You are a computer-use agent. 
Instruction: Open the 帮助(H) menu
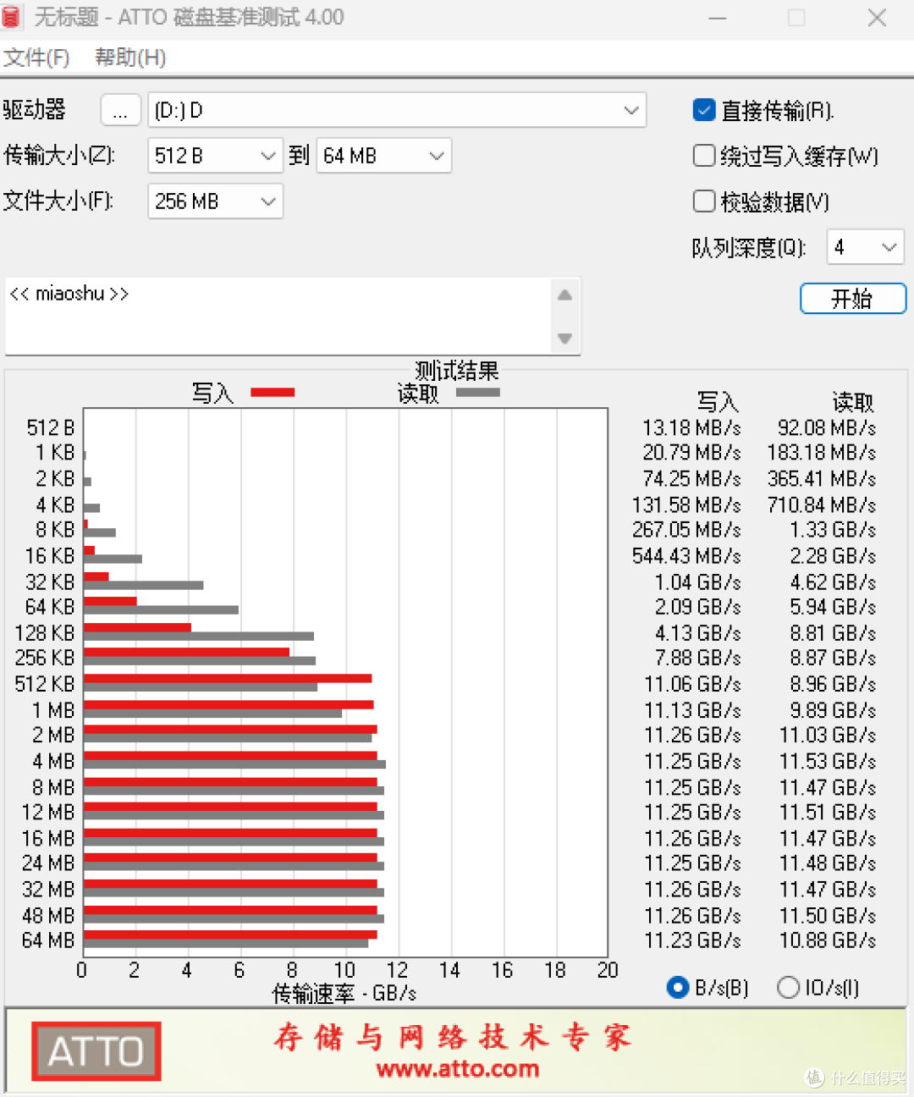pos(130,58)
